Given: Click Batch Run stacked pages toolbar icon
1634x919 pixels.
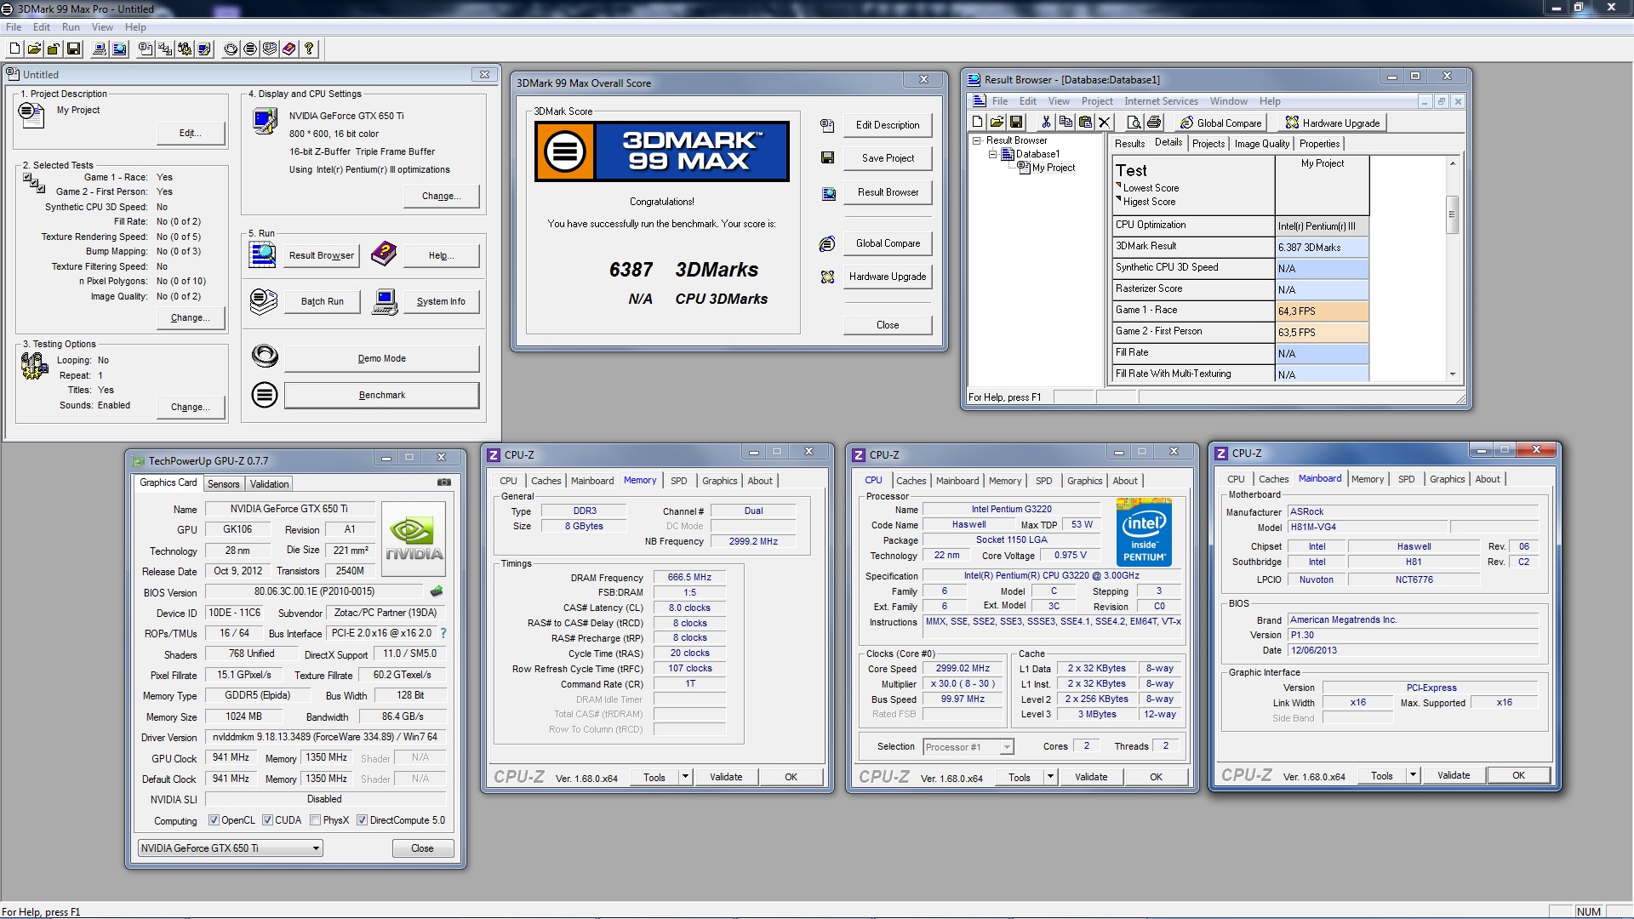Looking at the screenshot, I should [269, 49].
